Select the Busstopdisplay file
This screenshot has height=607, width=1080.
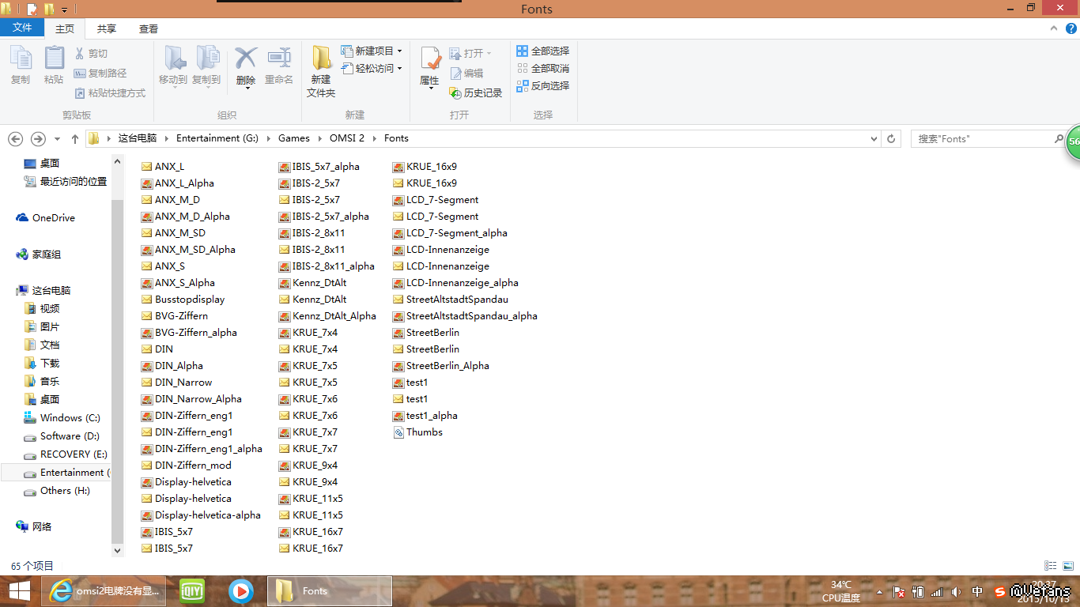coord(183,300)
